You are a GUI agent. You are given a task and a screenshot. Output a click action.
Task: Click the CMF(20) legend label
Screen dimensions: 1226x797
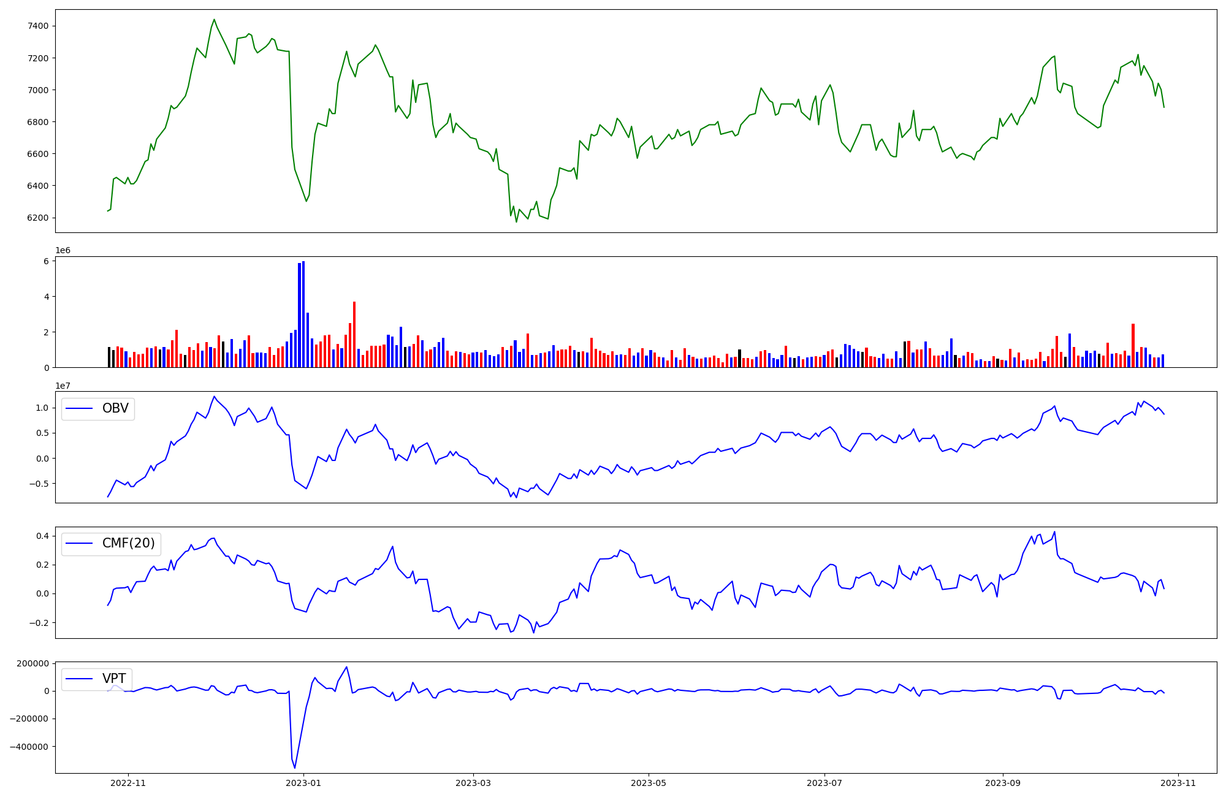click(x=128, y=544)
